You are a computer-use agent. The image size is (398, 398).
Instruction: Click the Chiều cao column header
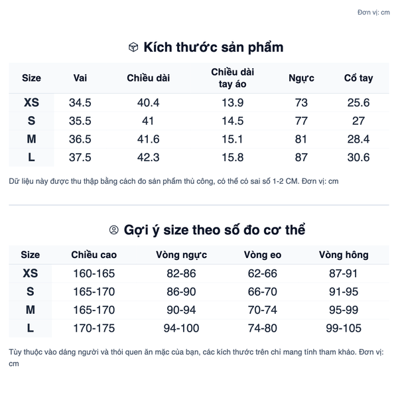(x=94, y=255)
